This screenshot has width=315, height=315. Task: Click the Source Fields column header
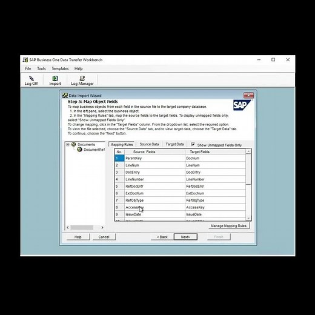154,152
